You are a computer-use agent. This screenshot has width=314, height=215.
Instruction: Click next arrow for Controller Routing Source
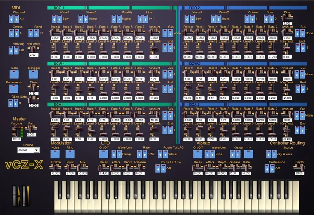pos(274,154)
